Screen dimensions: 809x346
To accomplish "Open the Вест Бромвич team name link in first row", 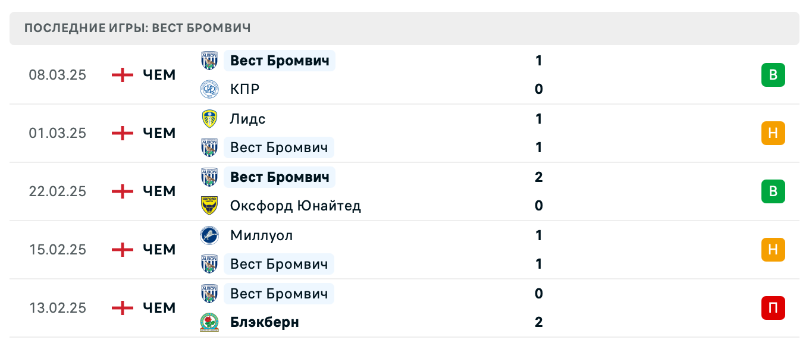I will (x=280, y=61).
